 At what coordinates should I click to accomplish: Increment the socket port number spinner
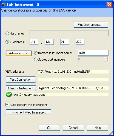click(x=106, y=58)
